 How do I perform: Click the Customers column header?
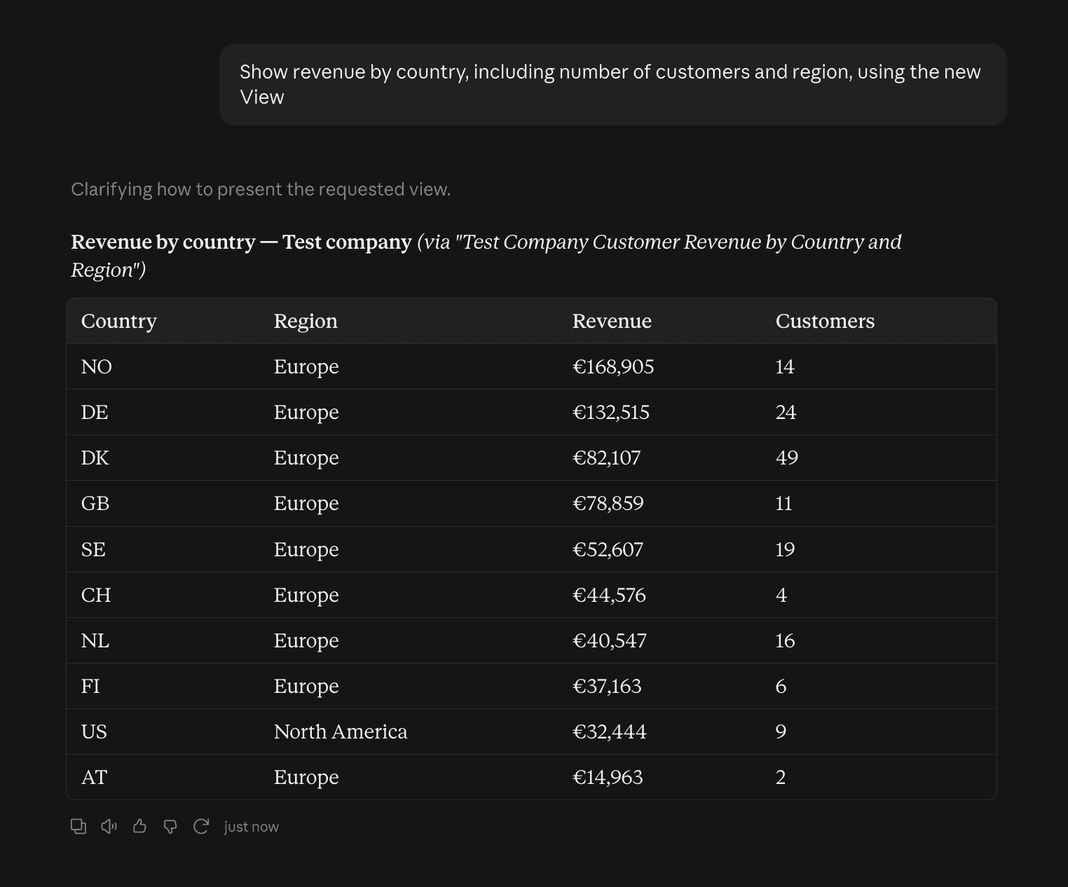825,321
